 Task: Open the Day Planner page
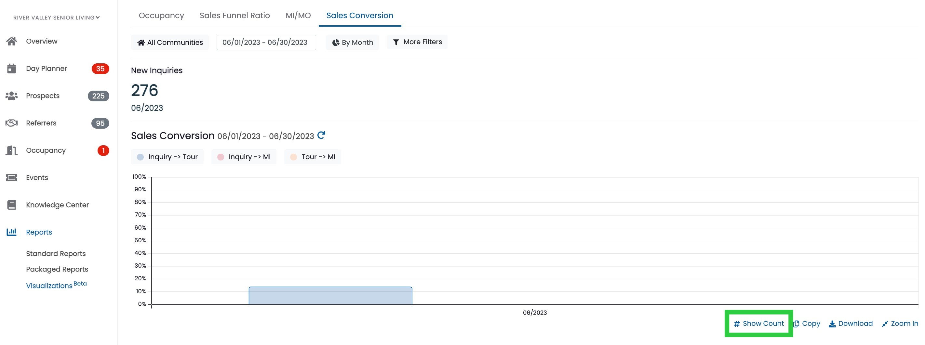pos(46,69)
